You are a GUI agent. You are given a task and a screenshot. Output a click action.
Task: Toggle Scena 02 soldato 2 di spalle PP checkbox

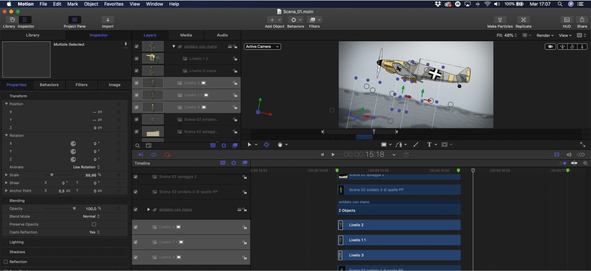tap(135, 192)
